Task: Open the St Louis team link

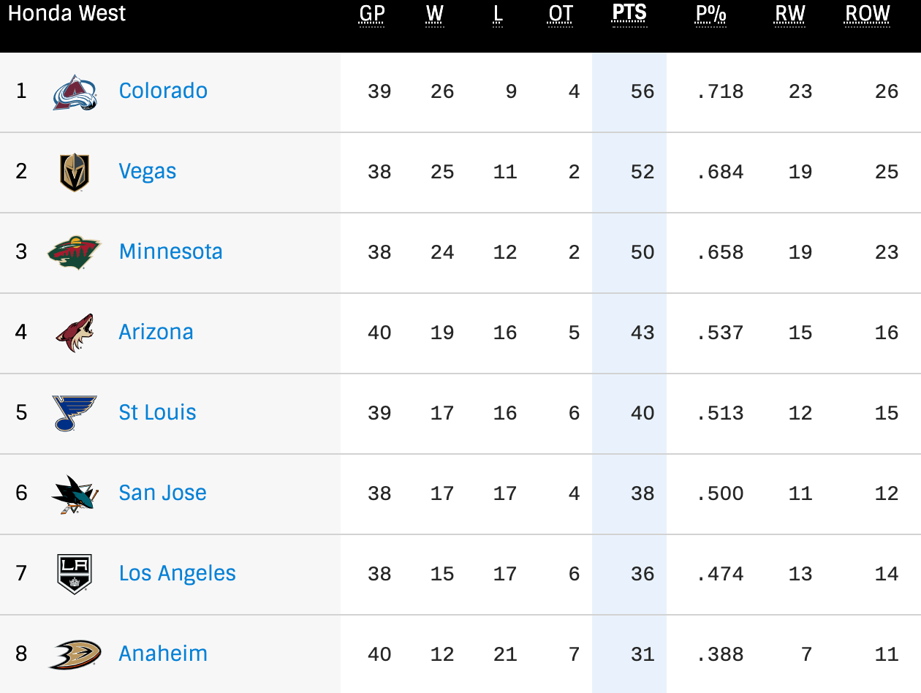Action: coord(157,412)
